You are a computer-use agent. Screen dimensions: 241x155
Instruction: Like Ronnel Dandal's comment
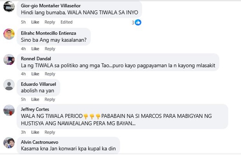click(35, 74)
